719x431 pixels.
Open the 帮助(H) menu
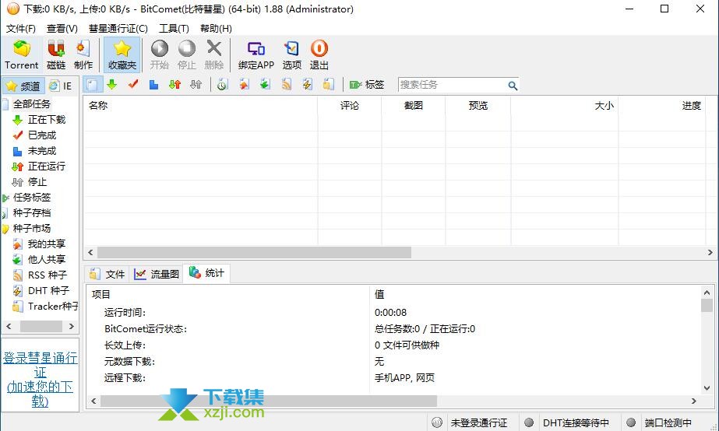(216, 29)
